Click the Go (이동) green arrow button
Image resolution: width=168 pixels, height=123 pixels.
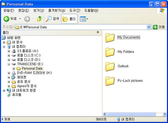click(155, 27)
